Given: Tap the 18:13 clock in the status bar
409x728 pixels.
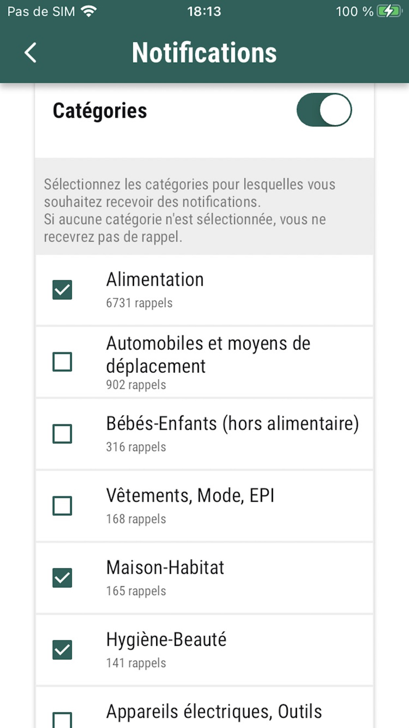Looking at the screenshot, I should pyautogui.click(x=204, y=11).
